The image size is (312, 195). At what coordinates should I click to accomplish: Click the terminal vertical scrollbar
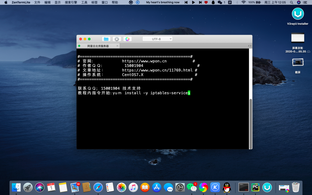tap(250, 123)
